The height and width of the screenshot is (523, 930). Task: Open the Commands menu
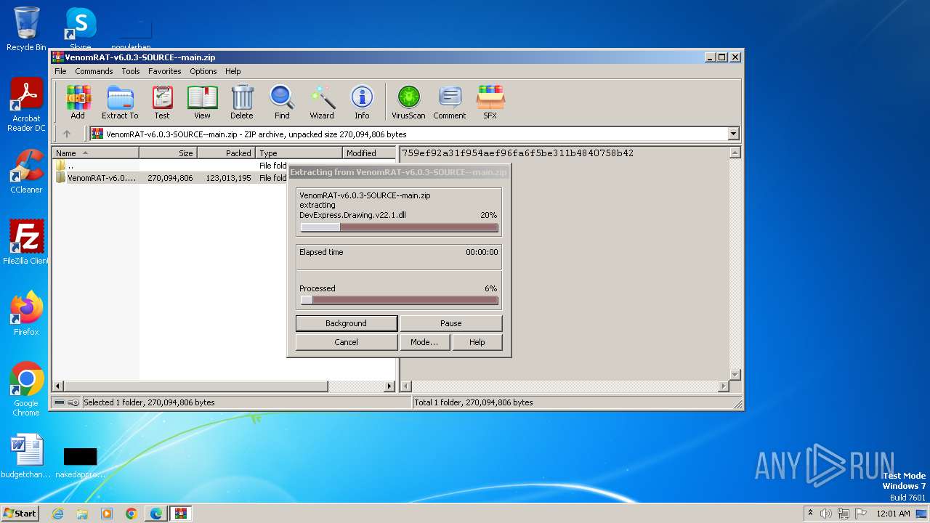pos(94,71)
